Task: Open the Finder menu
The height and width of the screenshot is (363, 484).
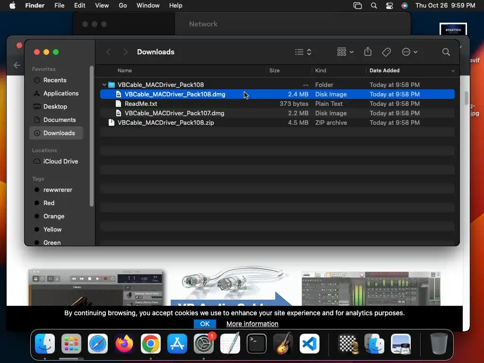Action: 35,6
